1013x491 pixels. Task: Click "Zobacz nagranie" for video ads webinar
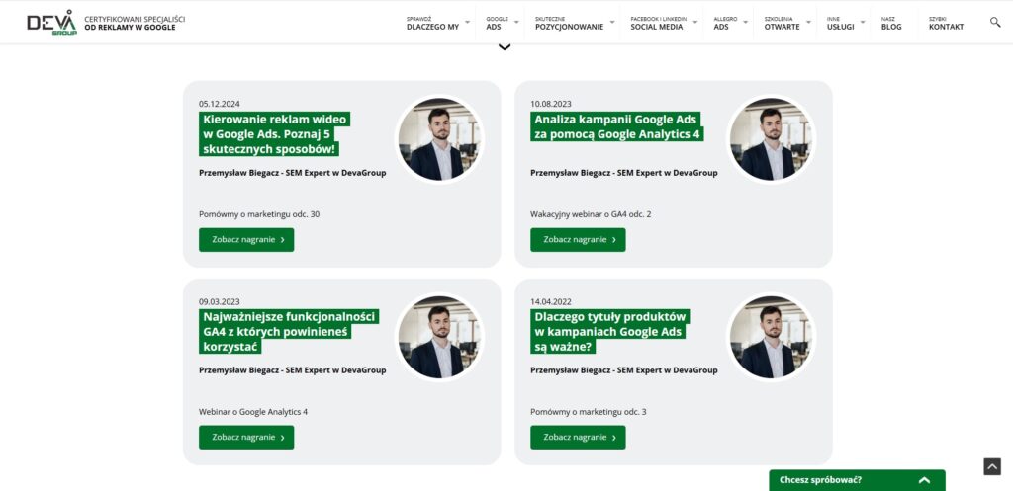[246, 240]
